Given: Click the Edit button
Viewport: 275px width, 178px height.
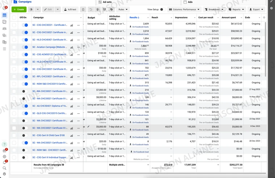Looking at the screenshot, I should (x=48, y=9).
